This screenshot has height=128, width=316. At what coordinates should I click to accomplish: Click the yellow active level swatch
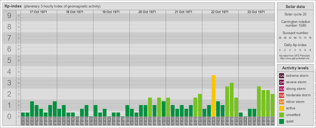pyautogui.click(x=282, y=108)
